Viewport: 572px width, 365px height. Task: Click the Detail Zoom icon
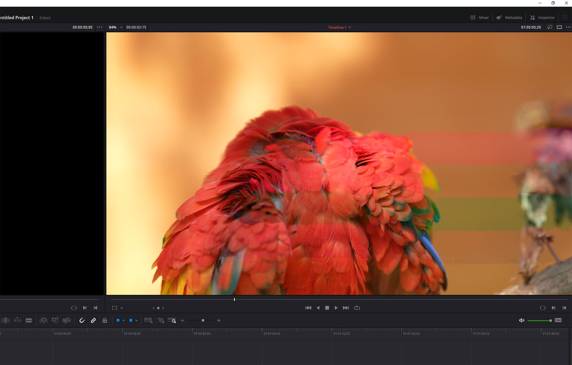coord(160,321)
